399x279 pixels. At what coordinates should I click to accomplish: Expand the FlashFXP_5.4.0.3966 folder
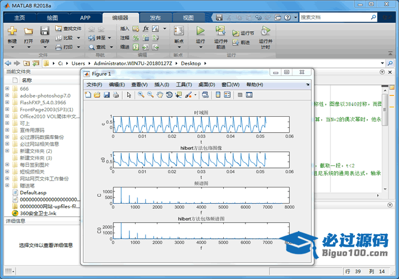tap(7, 102)
